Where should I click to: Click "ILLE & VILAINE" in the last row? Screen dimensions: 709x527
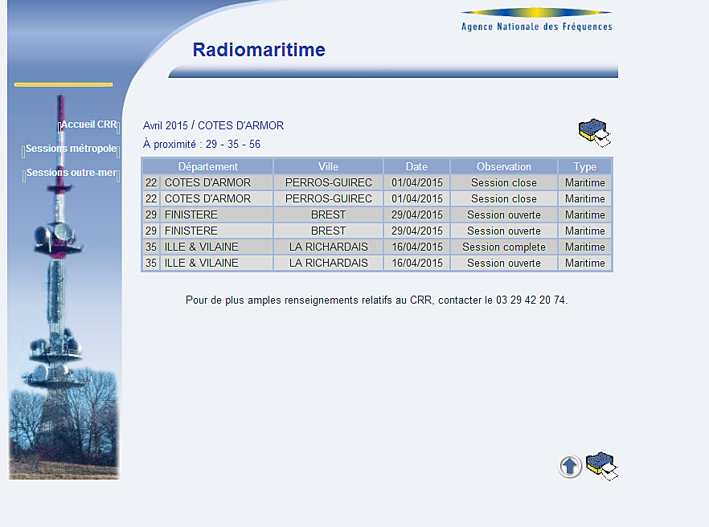tap(201, 263)
